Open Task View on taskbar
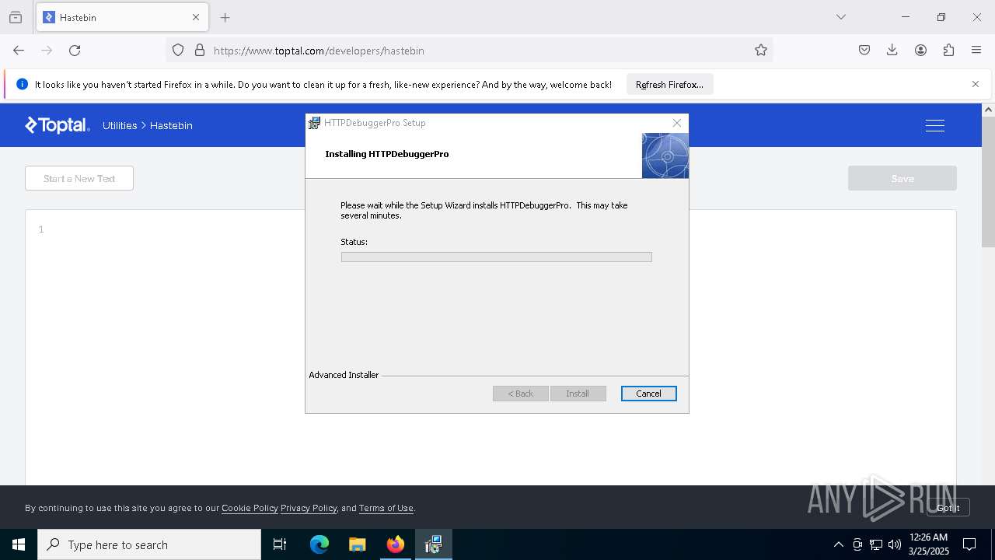Image resolution: width=995 pixels, height=560 pixels. click(280, 544)
